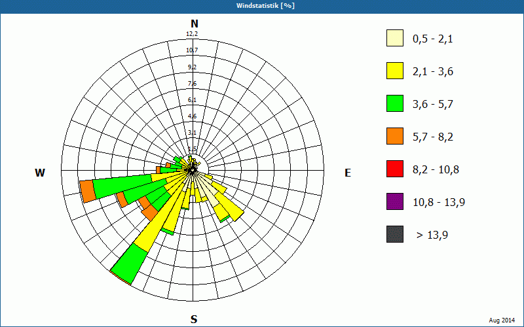Click the N compass label
The height and width of the screenshot is (327, 524).
pos(194,24)
